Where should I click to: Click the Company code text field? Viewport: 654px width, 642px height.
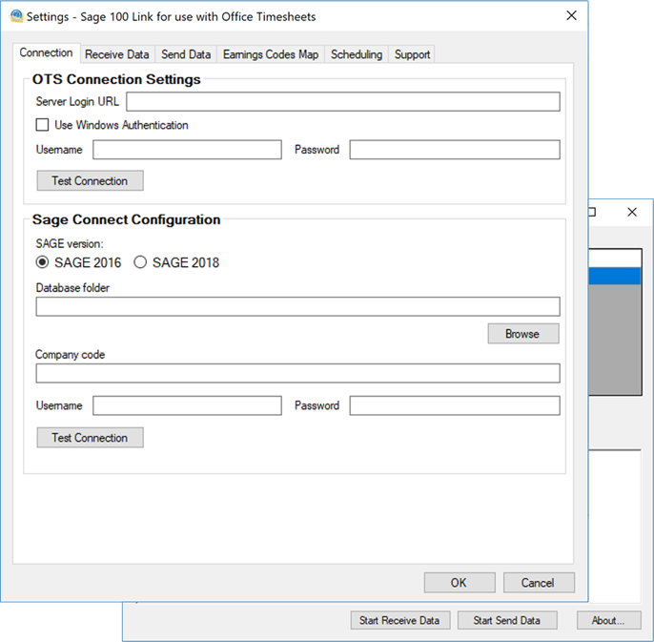pos(297,373)
